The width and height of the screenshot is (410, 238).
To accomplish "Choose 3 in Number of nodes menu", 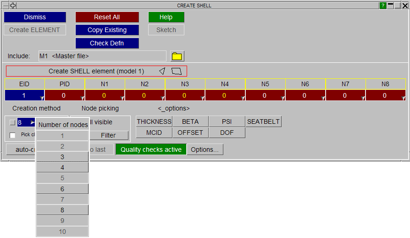I will 62,157.
